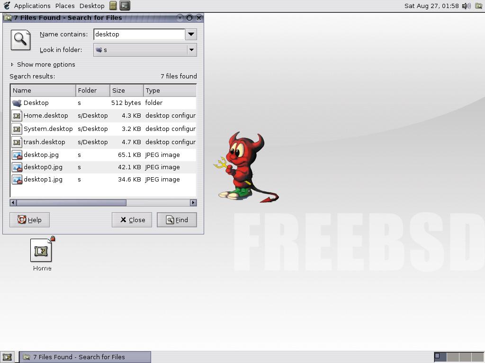Click the desktop1.jpg image icon
The image size is (485, 363).
click(17, 180)
